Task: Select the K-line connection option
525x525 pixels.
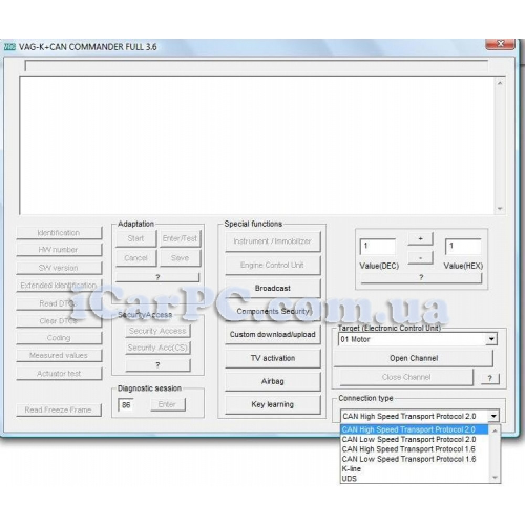Action: (x=415, y=469)
